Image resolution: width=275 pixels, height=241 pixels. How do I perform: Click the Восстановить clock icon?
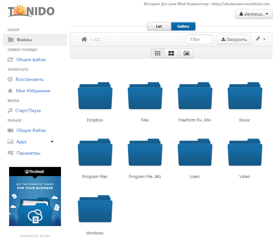[x=10, y=79]
